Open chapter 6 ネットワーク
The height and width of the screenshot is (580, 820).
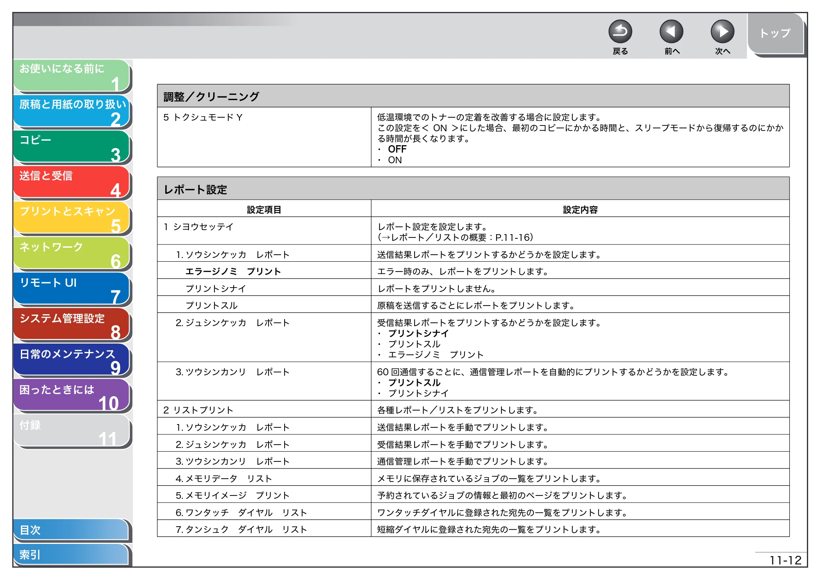(72, 253)
